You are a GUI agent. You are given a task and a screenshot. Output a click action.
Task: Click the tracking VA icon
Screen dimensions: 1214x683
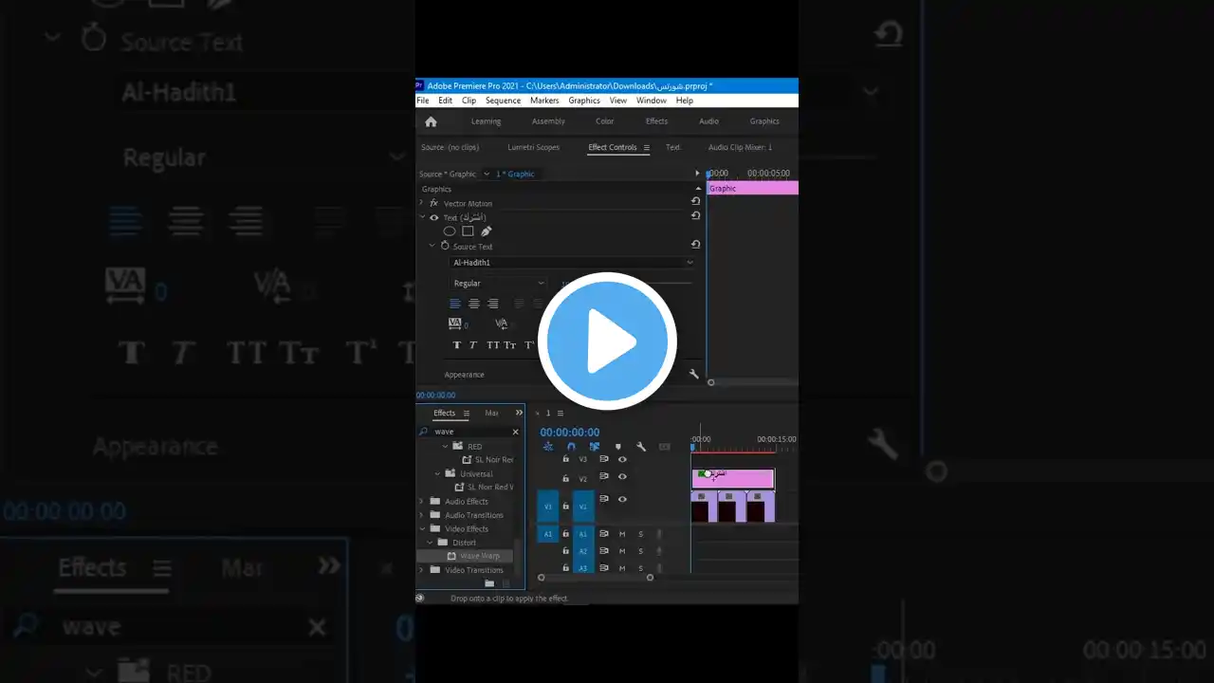click(455, 323)
